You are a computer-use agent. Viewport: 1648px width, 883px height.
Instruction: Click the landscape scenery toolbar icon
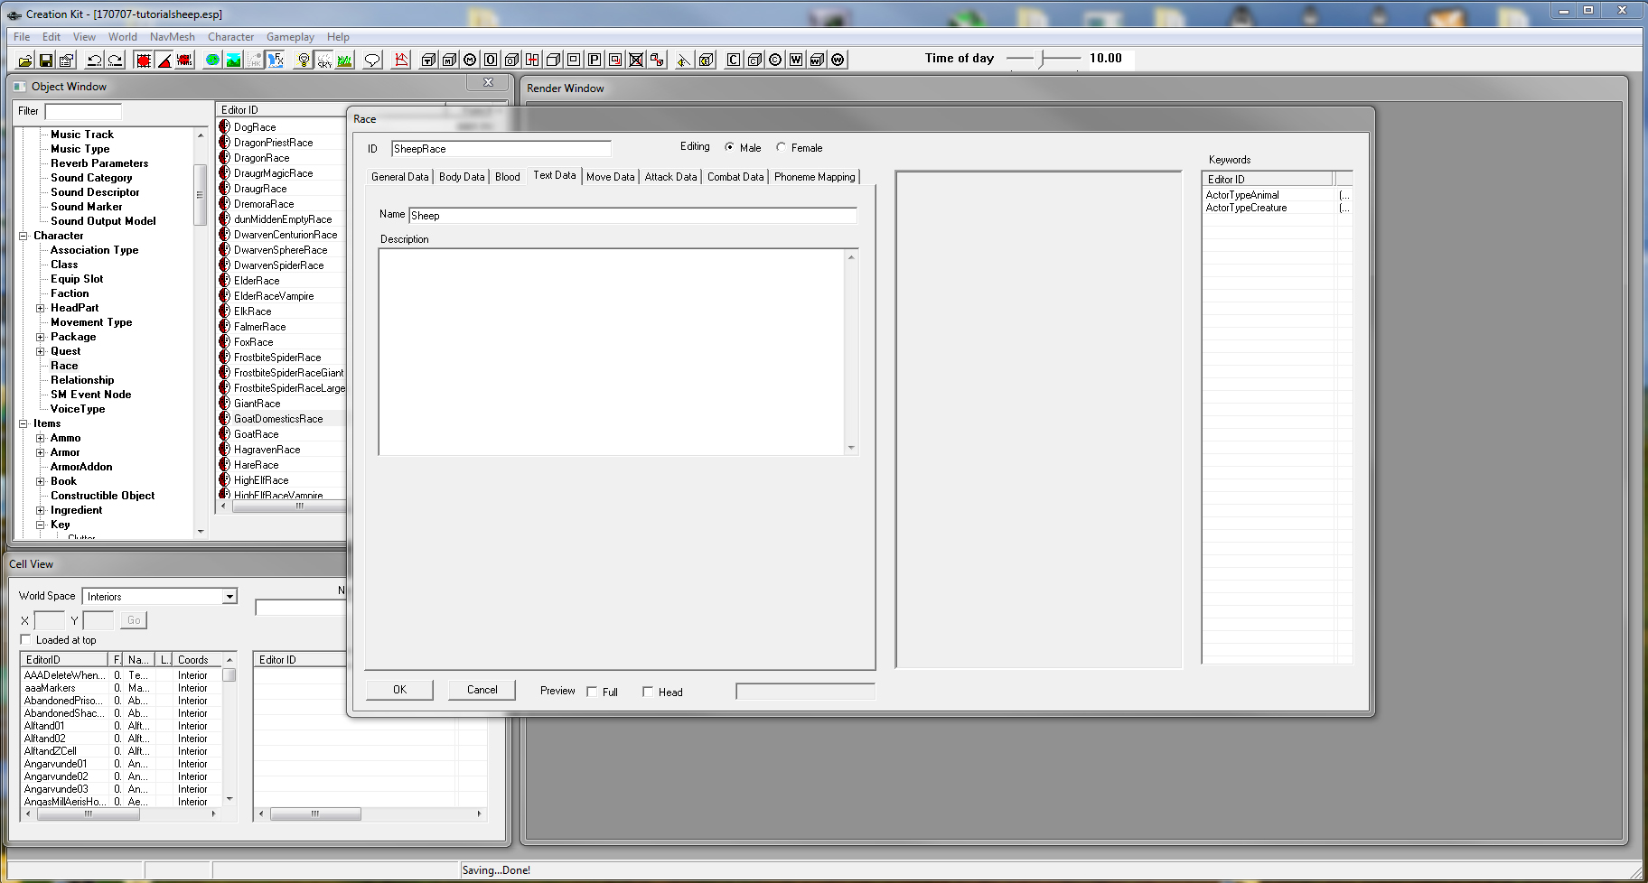233,60
